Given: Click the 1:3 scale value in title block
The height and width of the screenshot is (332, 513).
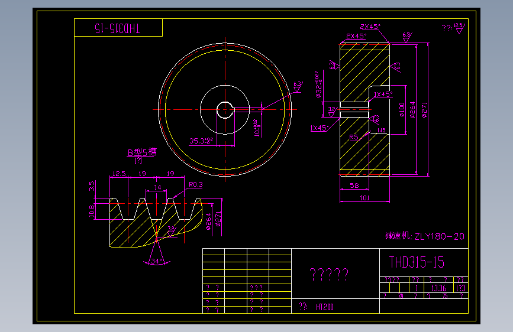Looking at the screenshot, I should 461,288.
